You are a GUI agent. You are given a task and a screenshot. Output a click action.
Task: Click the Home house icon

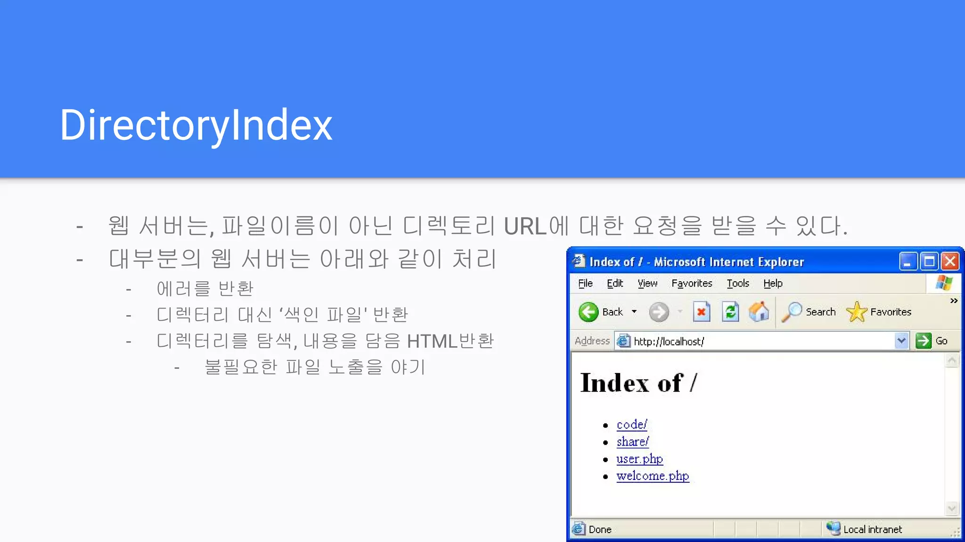(x=759, y=312)
